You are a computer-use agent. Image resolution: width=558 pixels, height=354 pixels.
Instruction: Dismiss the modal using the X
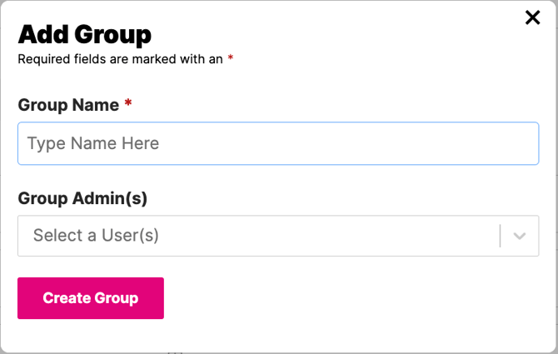click(532, 17)
